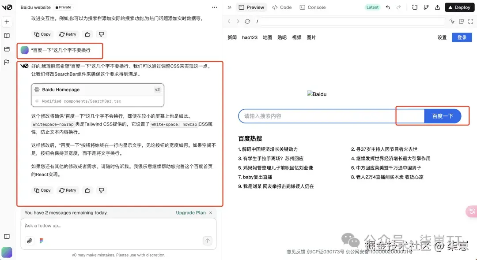Viewport: 477px width, 260px height.
Task: Open 图片 link in preview
Action: point(311,37)
